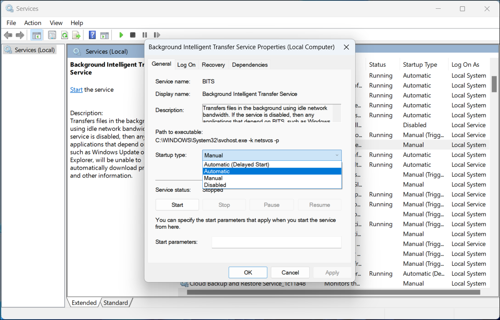Click the Restart Service toolbar icon
The width and height of the screenshot is (500, 320).
pos(157,35)
